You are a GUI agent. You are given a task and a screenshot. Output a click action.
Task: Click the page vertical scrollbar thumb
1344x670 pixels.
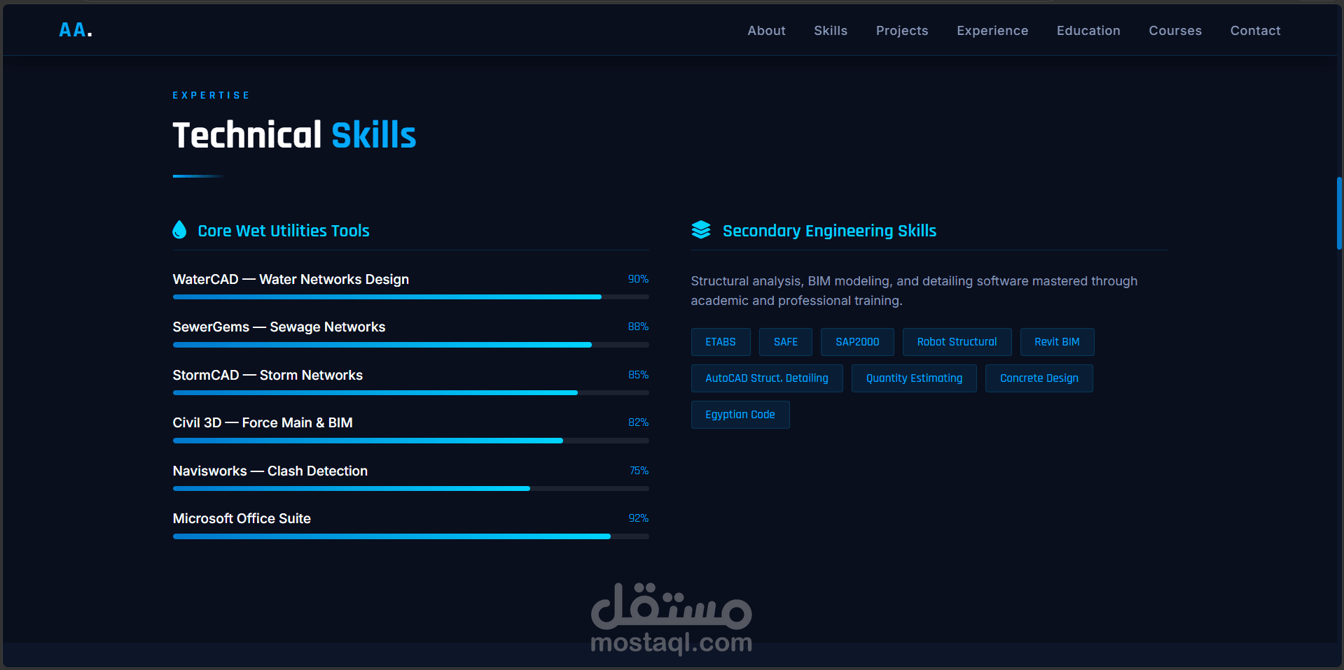tap(1339, 213)
